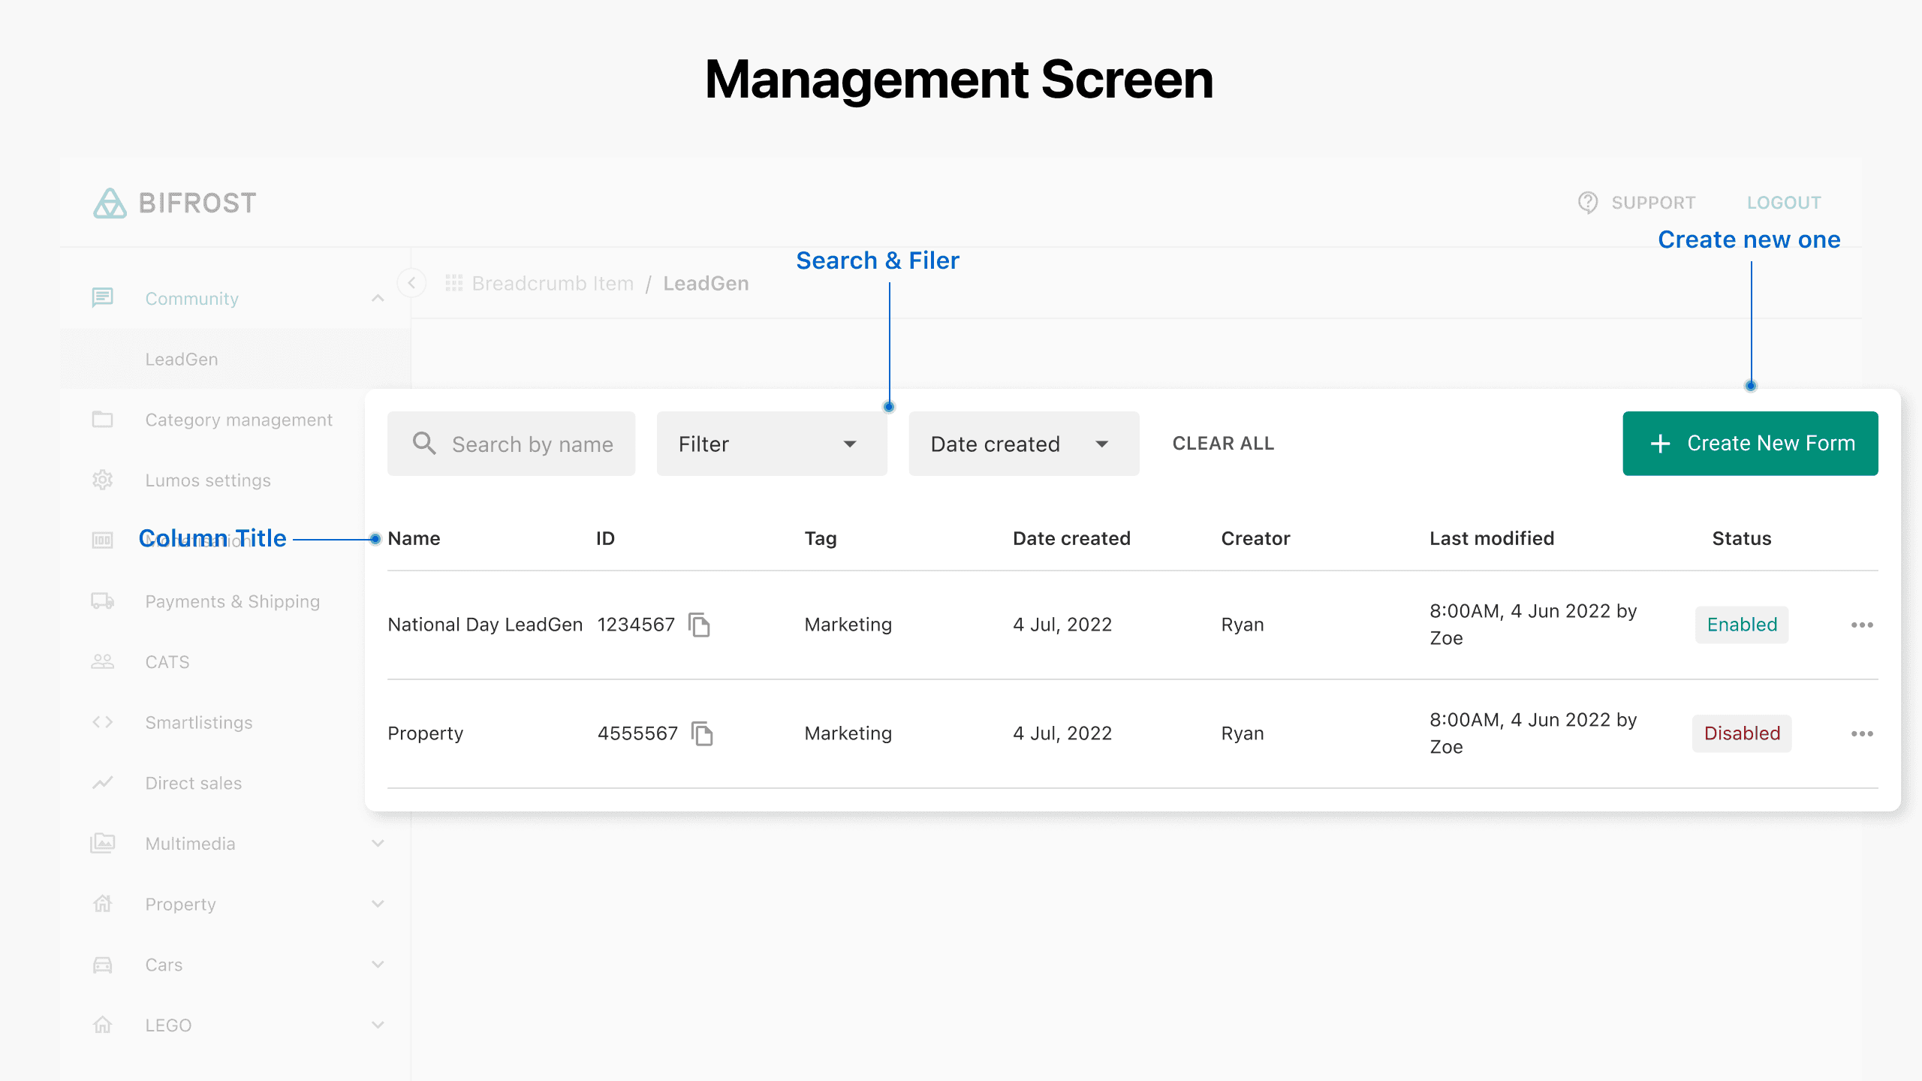
Task: Copy ID 1234567 with copy icon
Action: point(699,625)
